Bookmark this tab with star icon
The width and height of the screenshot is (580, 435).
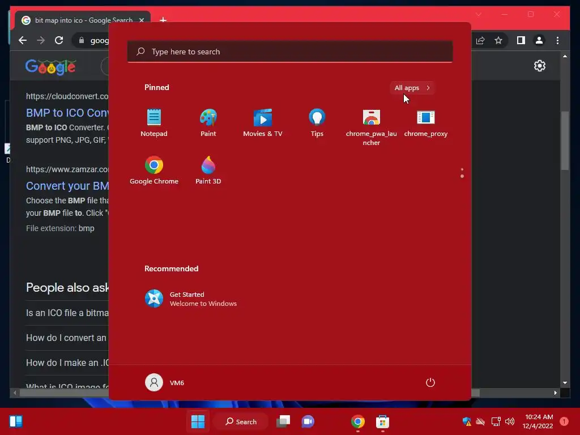tap(498, 40)
